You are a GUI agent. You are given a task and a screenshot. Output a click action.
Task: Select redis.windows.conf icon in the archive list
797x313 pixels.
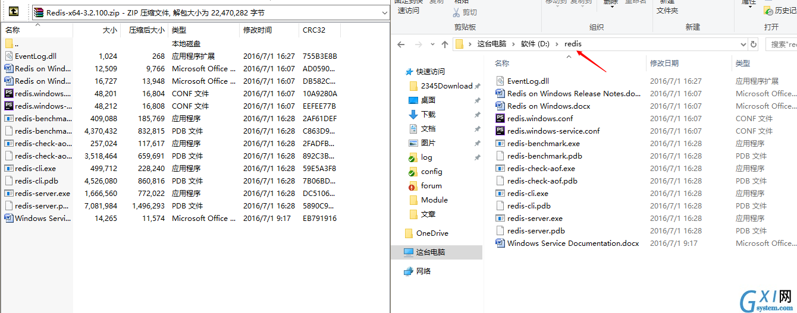9,93
